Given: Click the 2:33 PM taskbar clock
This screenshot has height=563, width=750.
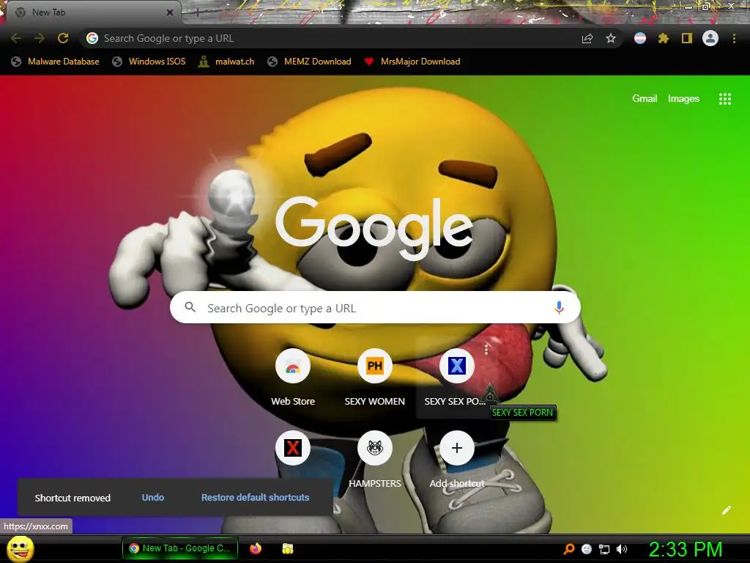Looking at the screenshot, I should pos(686,549).
